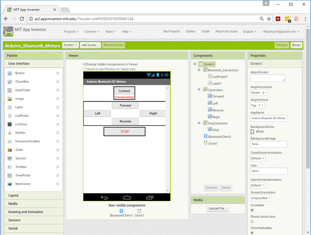Click the Slider icon in the Palette

point(10,150)
